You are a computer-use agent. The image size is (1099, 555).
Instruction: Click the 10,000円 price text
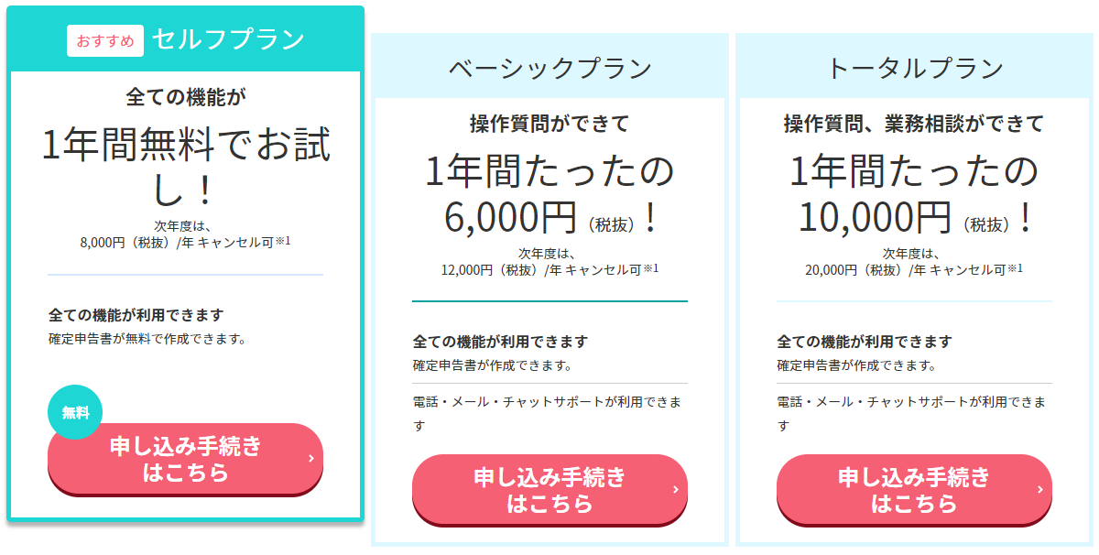(874, 217)
